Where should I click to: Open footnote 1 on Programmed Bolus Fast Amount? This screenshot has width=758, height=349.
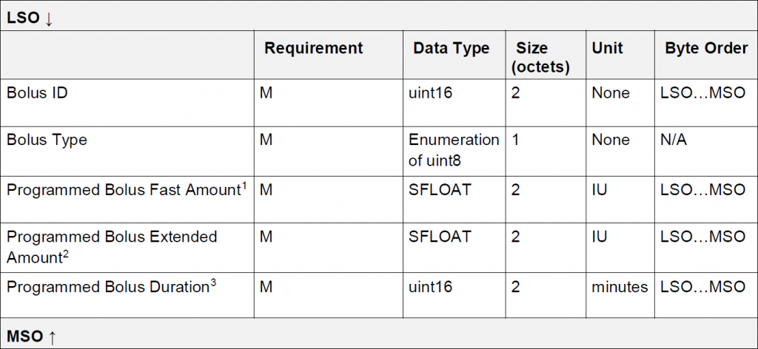coord(244,184)
